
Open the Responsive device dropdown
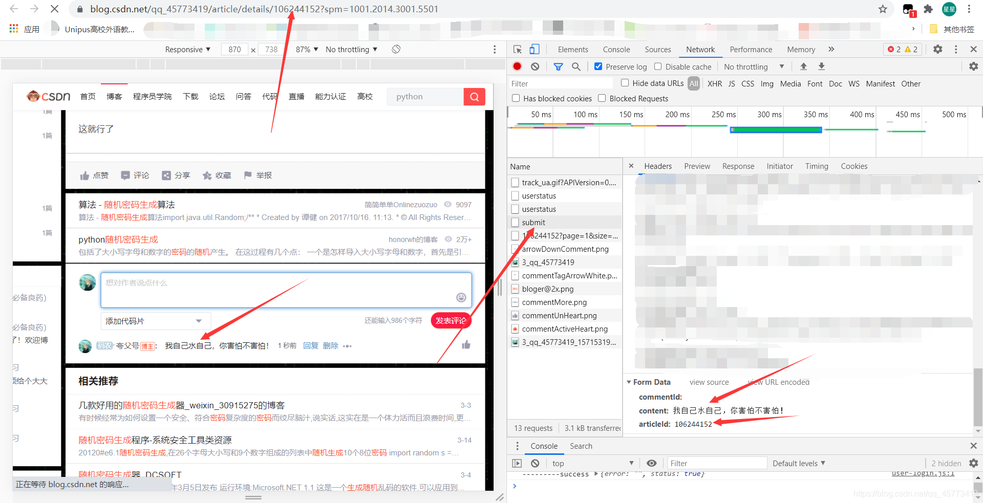coord(187,49)
